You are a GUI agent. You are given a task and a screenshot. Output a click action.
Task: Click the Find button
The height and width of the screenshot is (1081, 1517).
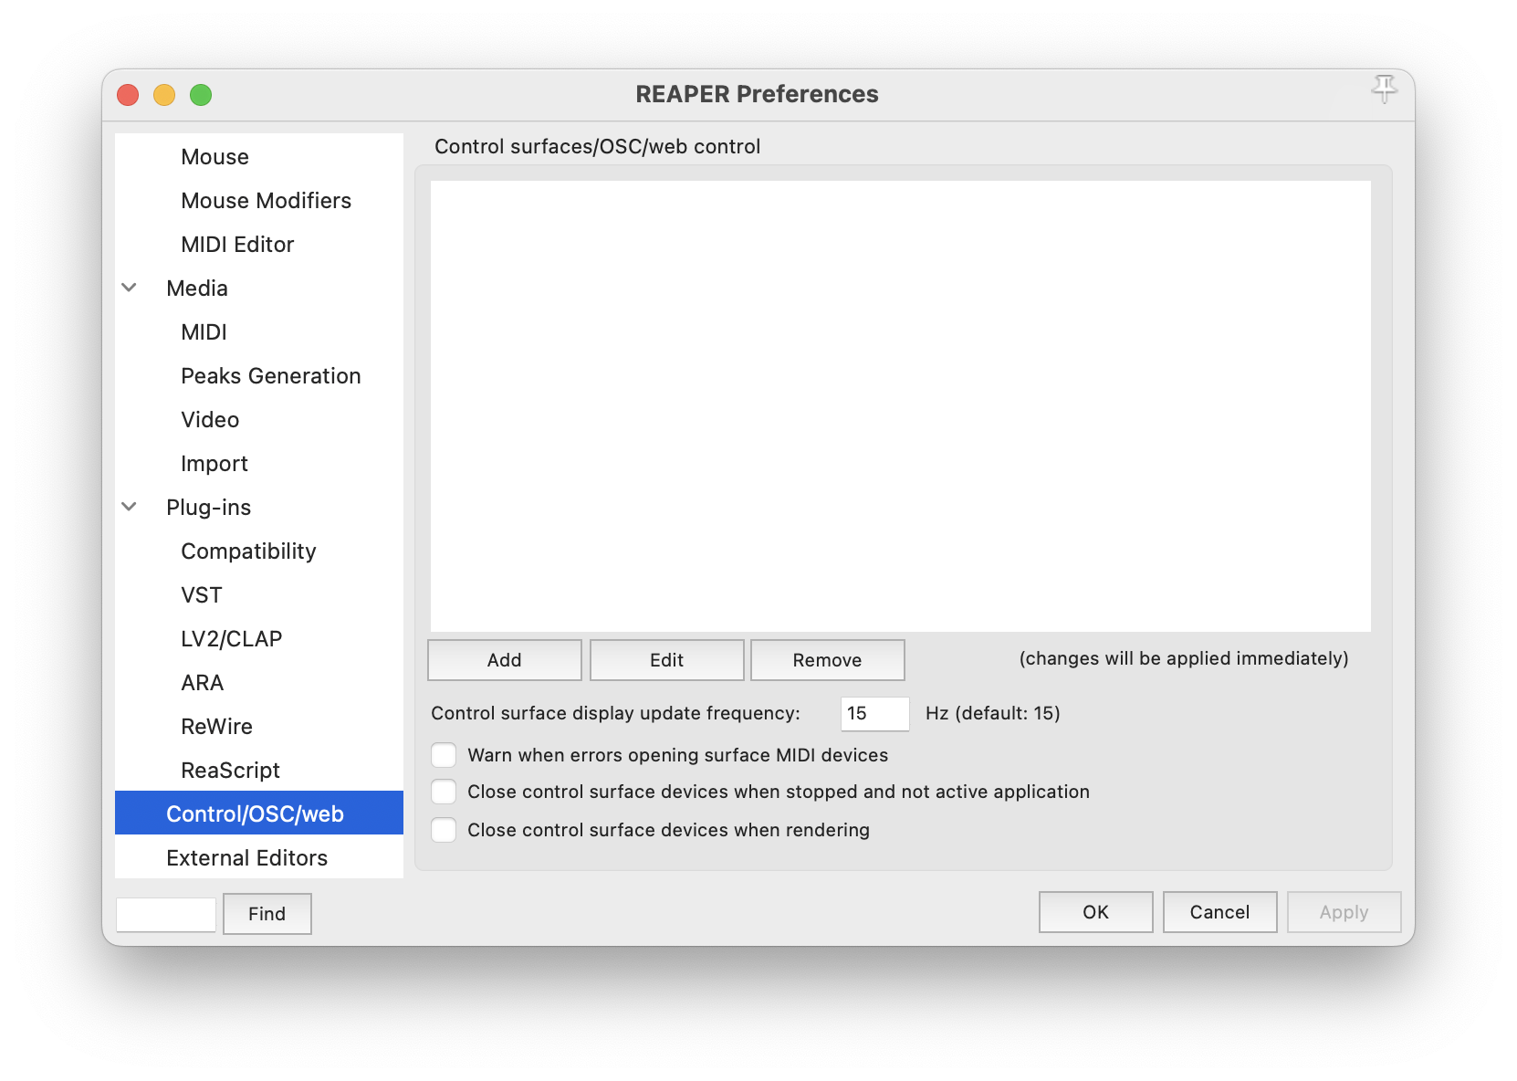pos(267,914)
